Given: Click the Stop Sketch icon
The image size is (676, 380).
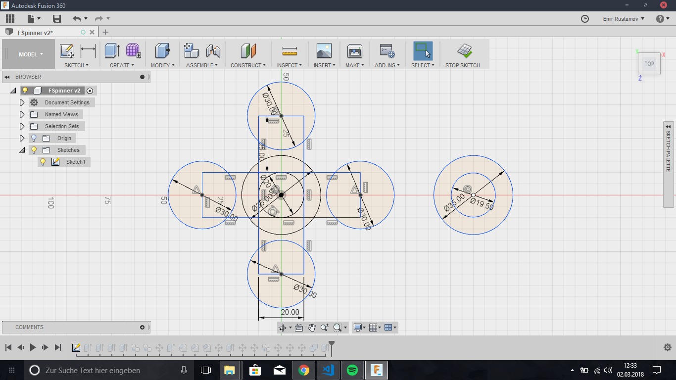Looking at the screenshot, I should (464, 51).
